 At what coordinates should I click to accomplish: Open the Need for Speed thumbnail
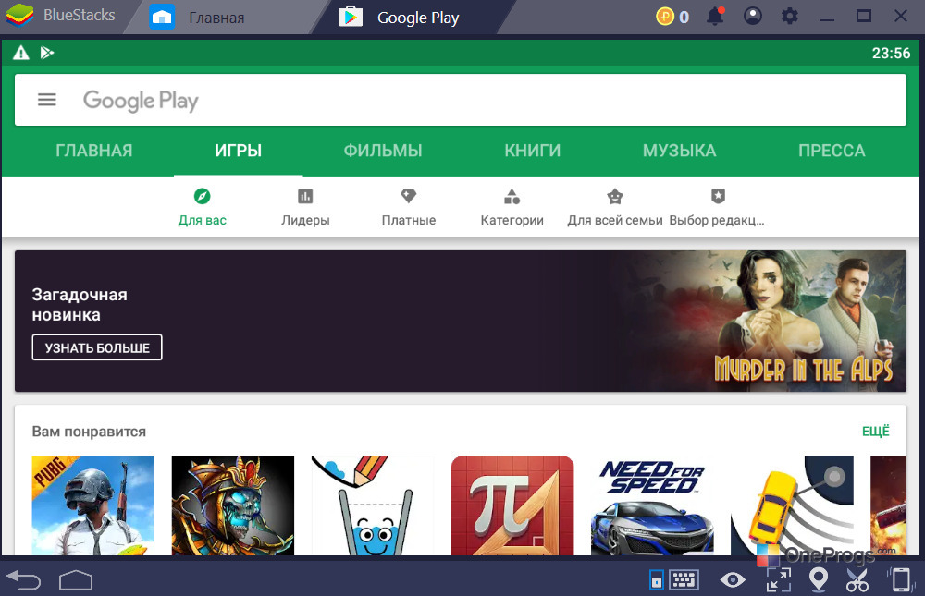(652, 505)
